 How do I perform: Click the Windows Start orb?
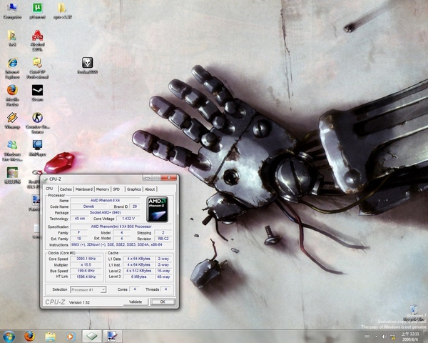[x=9, y=336]
